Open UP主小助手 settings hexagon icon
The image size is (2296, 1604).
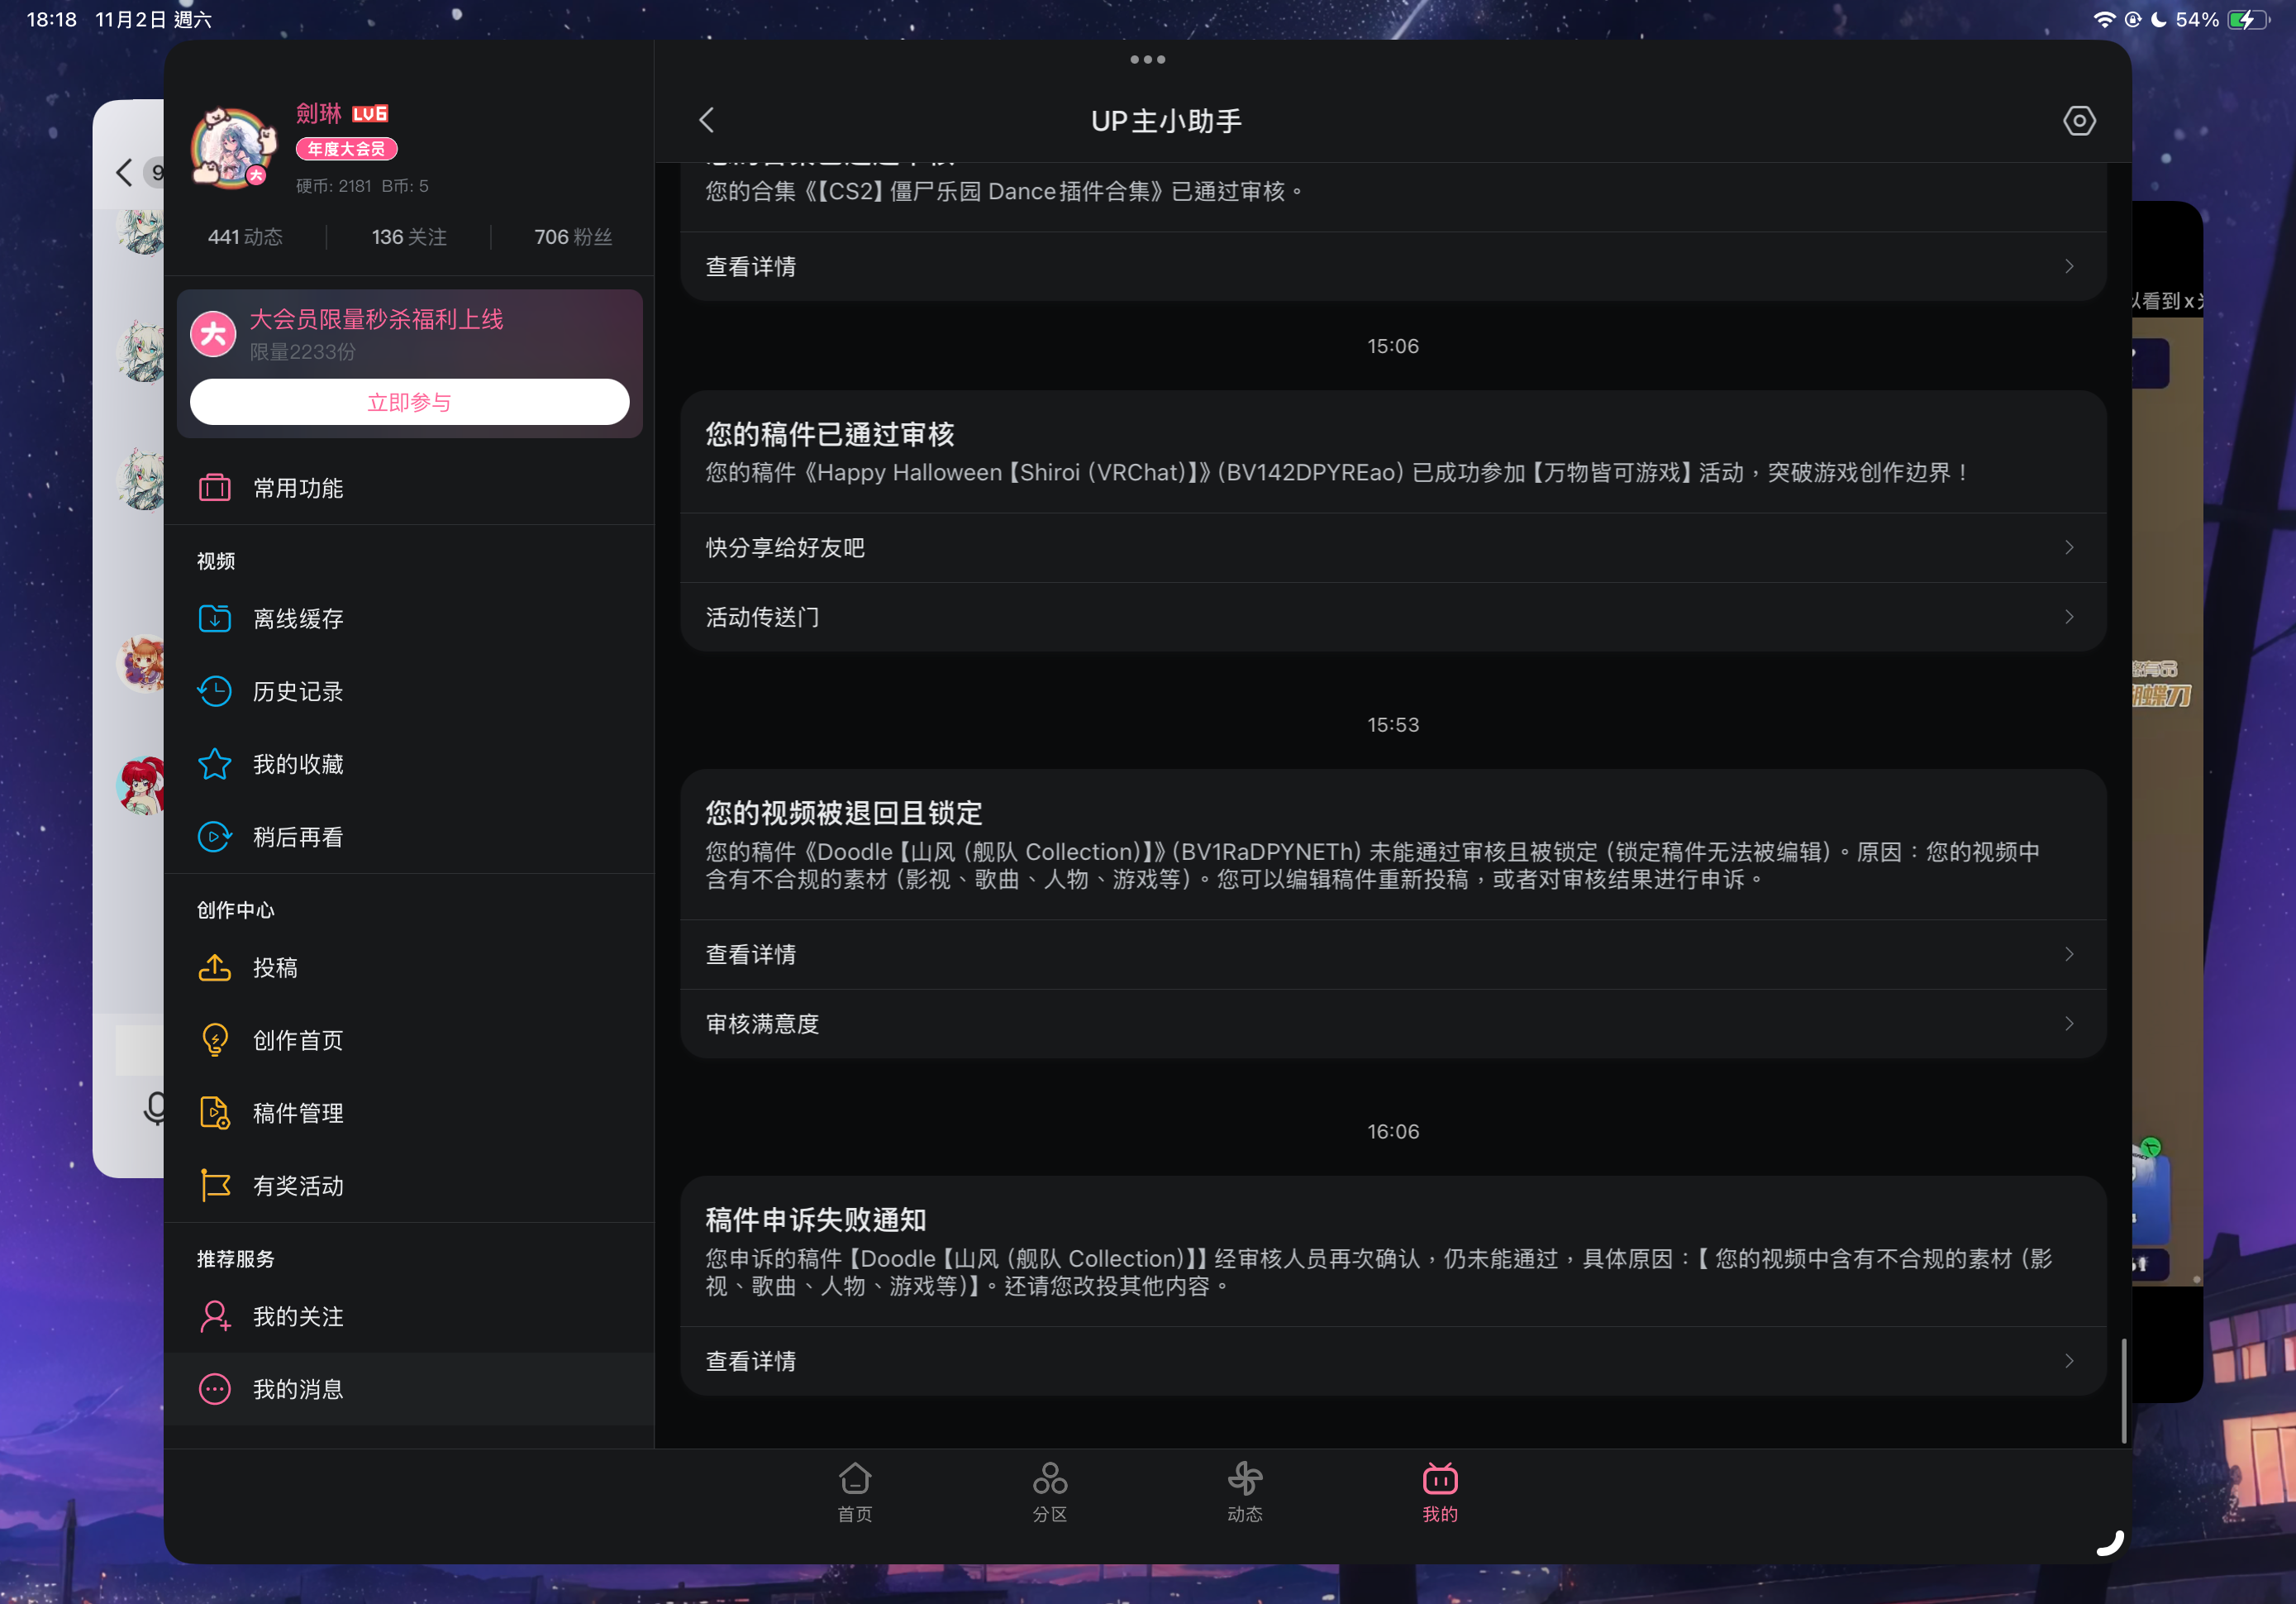pyautogui.click(x=2079, y=120)
